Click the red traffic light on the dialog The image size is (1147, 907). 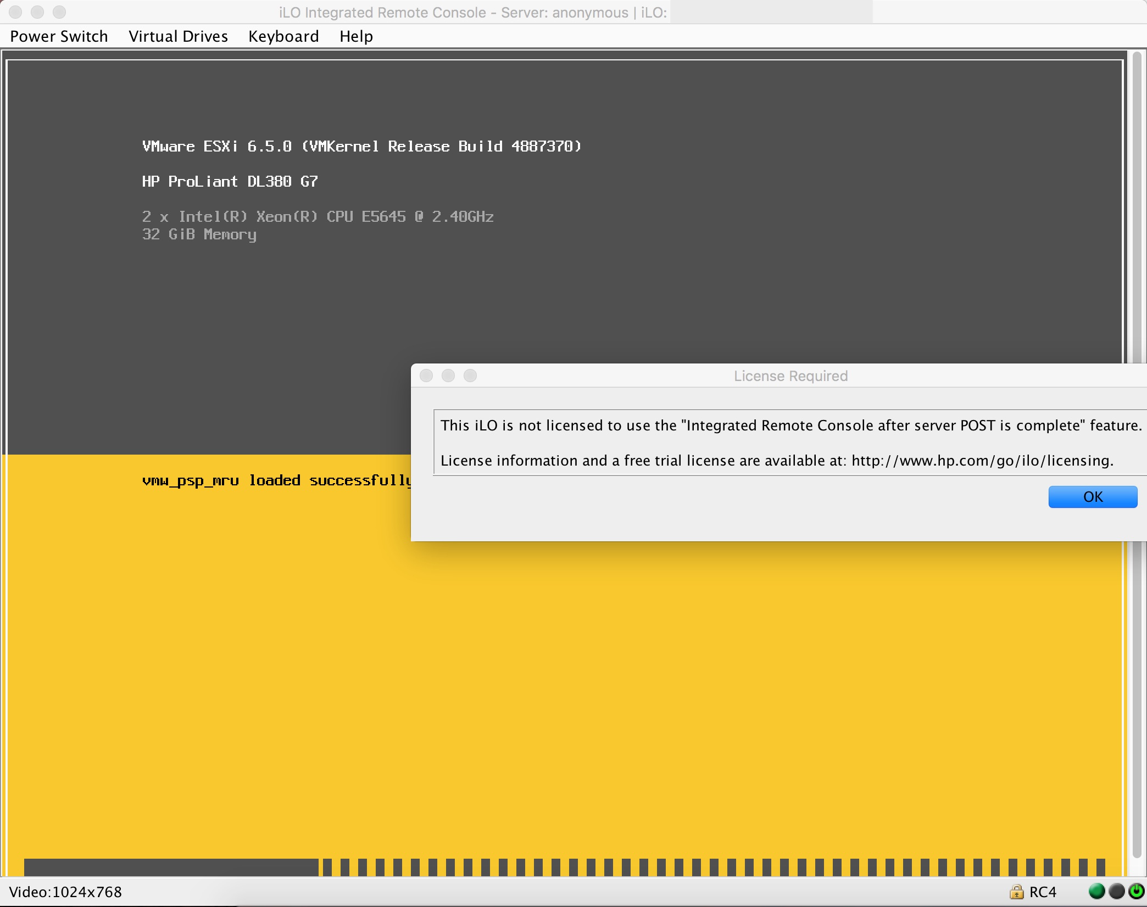pyautogui.click(x=426, y=376)
